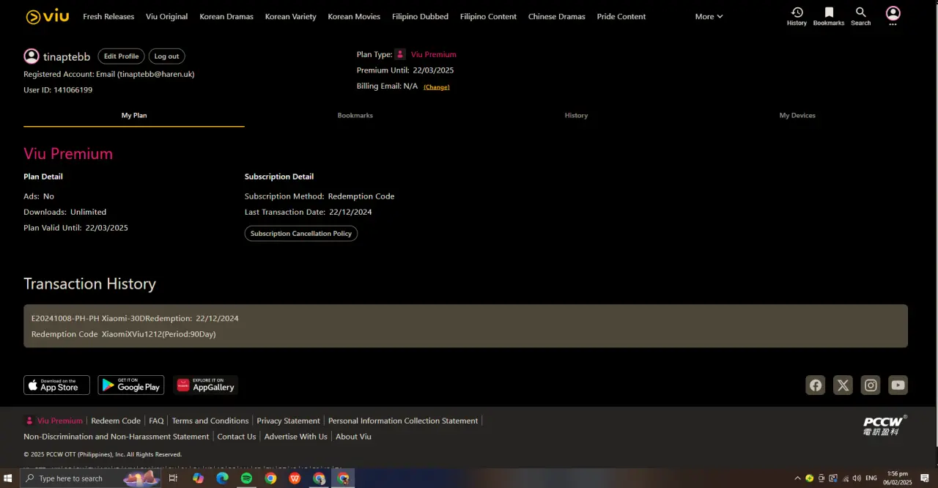Open Redeem Code footer link

point(116,421)
